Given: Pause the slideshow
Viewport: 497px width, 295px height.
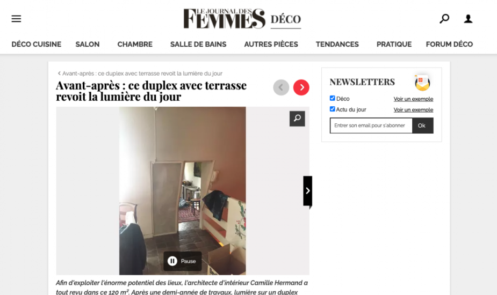Looking at the screenshot, I should [x=183, y=261].
